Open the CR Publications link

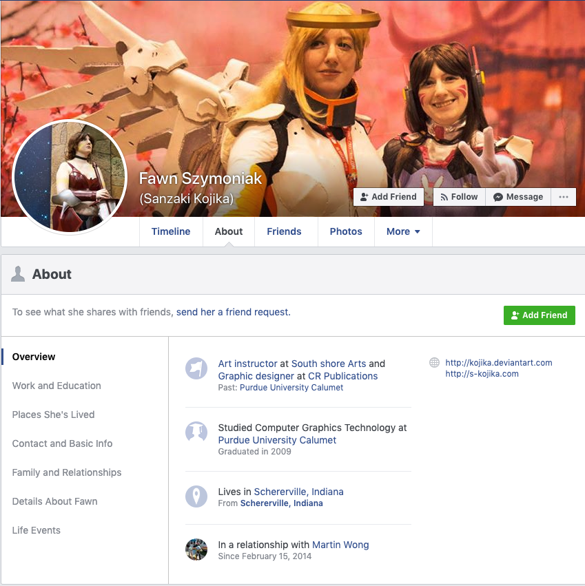coord(343,376)
